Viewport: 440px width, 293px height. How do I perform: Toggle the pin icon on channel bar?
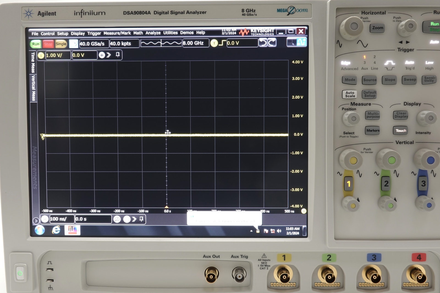pos(118,55)
